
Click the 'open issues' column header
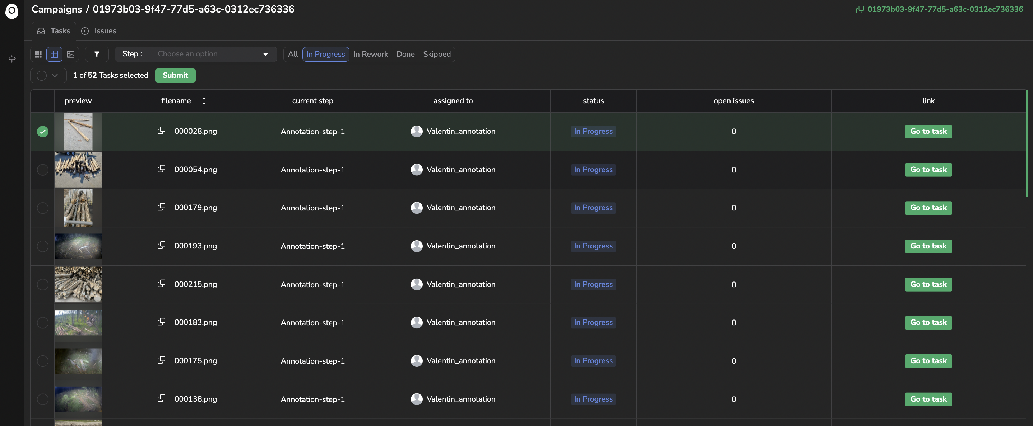pos(733,101)
